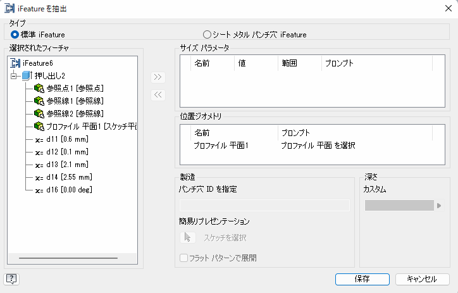Viewport: 458px width, 293px height.
Task: Toggle フラット パターンで展開 checkbox
Action: click(x=183, y=258)
